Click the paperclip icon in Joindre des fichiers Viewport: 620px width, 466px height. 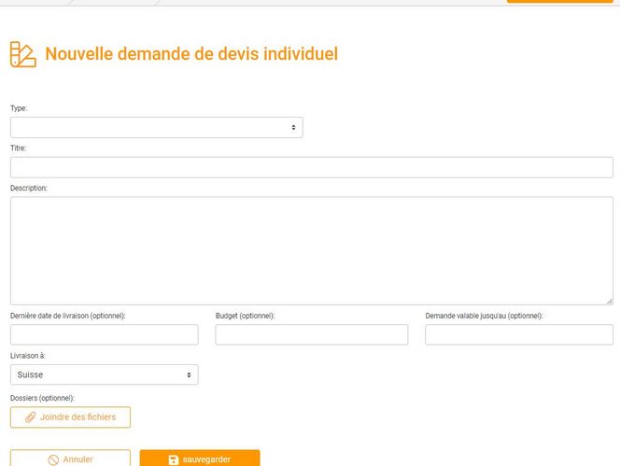coord(30,417)
